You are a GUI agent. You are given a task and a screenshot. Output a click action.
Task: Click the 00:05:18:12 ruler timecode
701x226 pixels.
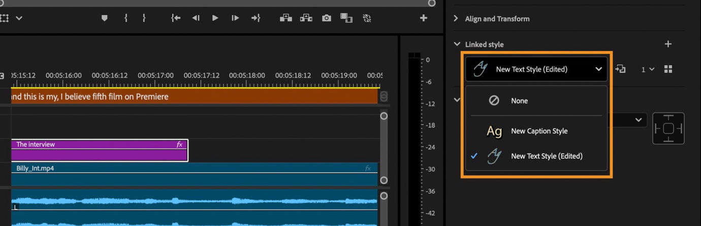point(293,75)
